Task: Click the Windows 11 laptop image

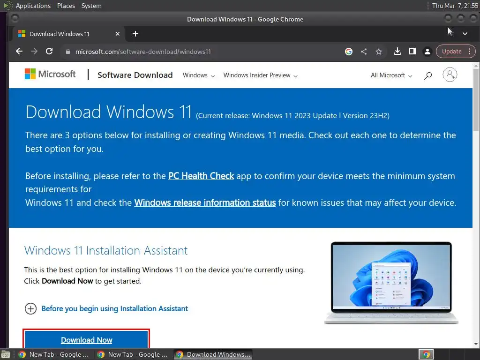Action: coord(391,283)
